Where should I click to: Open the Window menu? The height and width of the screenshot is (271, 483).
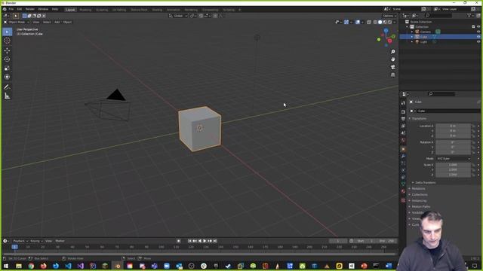[43, 9]
